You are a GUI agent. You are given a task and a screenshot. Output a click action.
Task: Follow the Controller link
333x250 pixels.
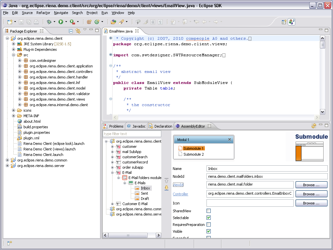pos(180,194)
